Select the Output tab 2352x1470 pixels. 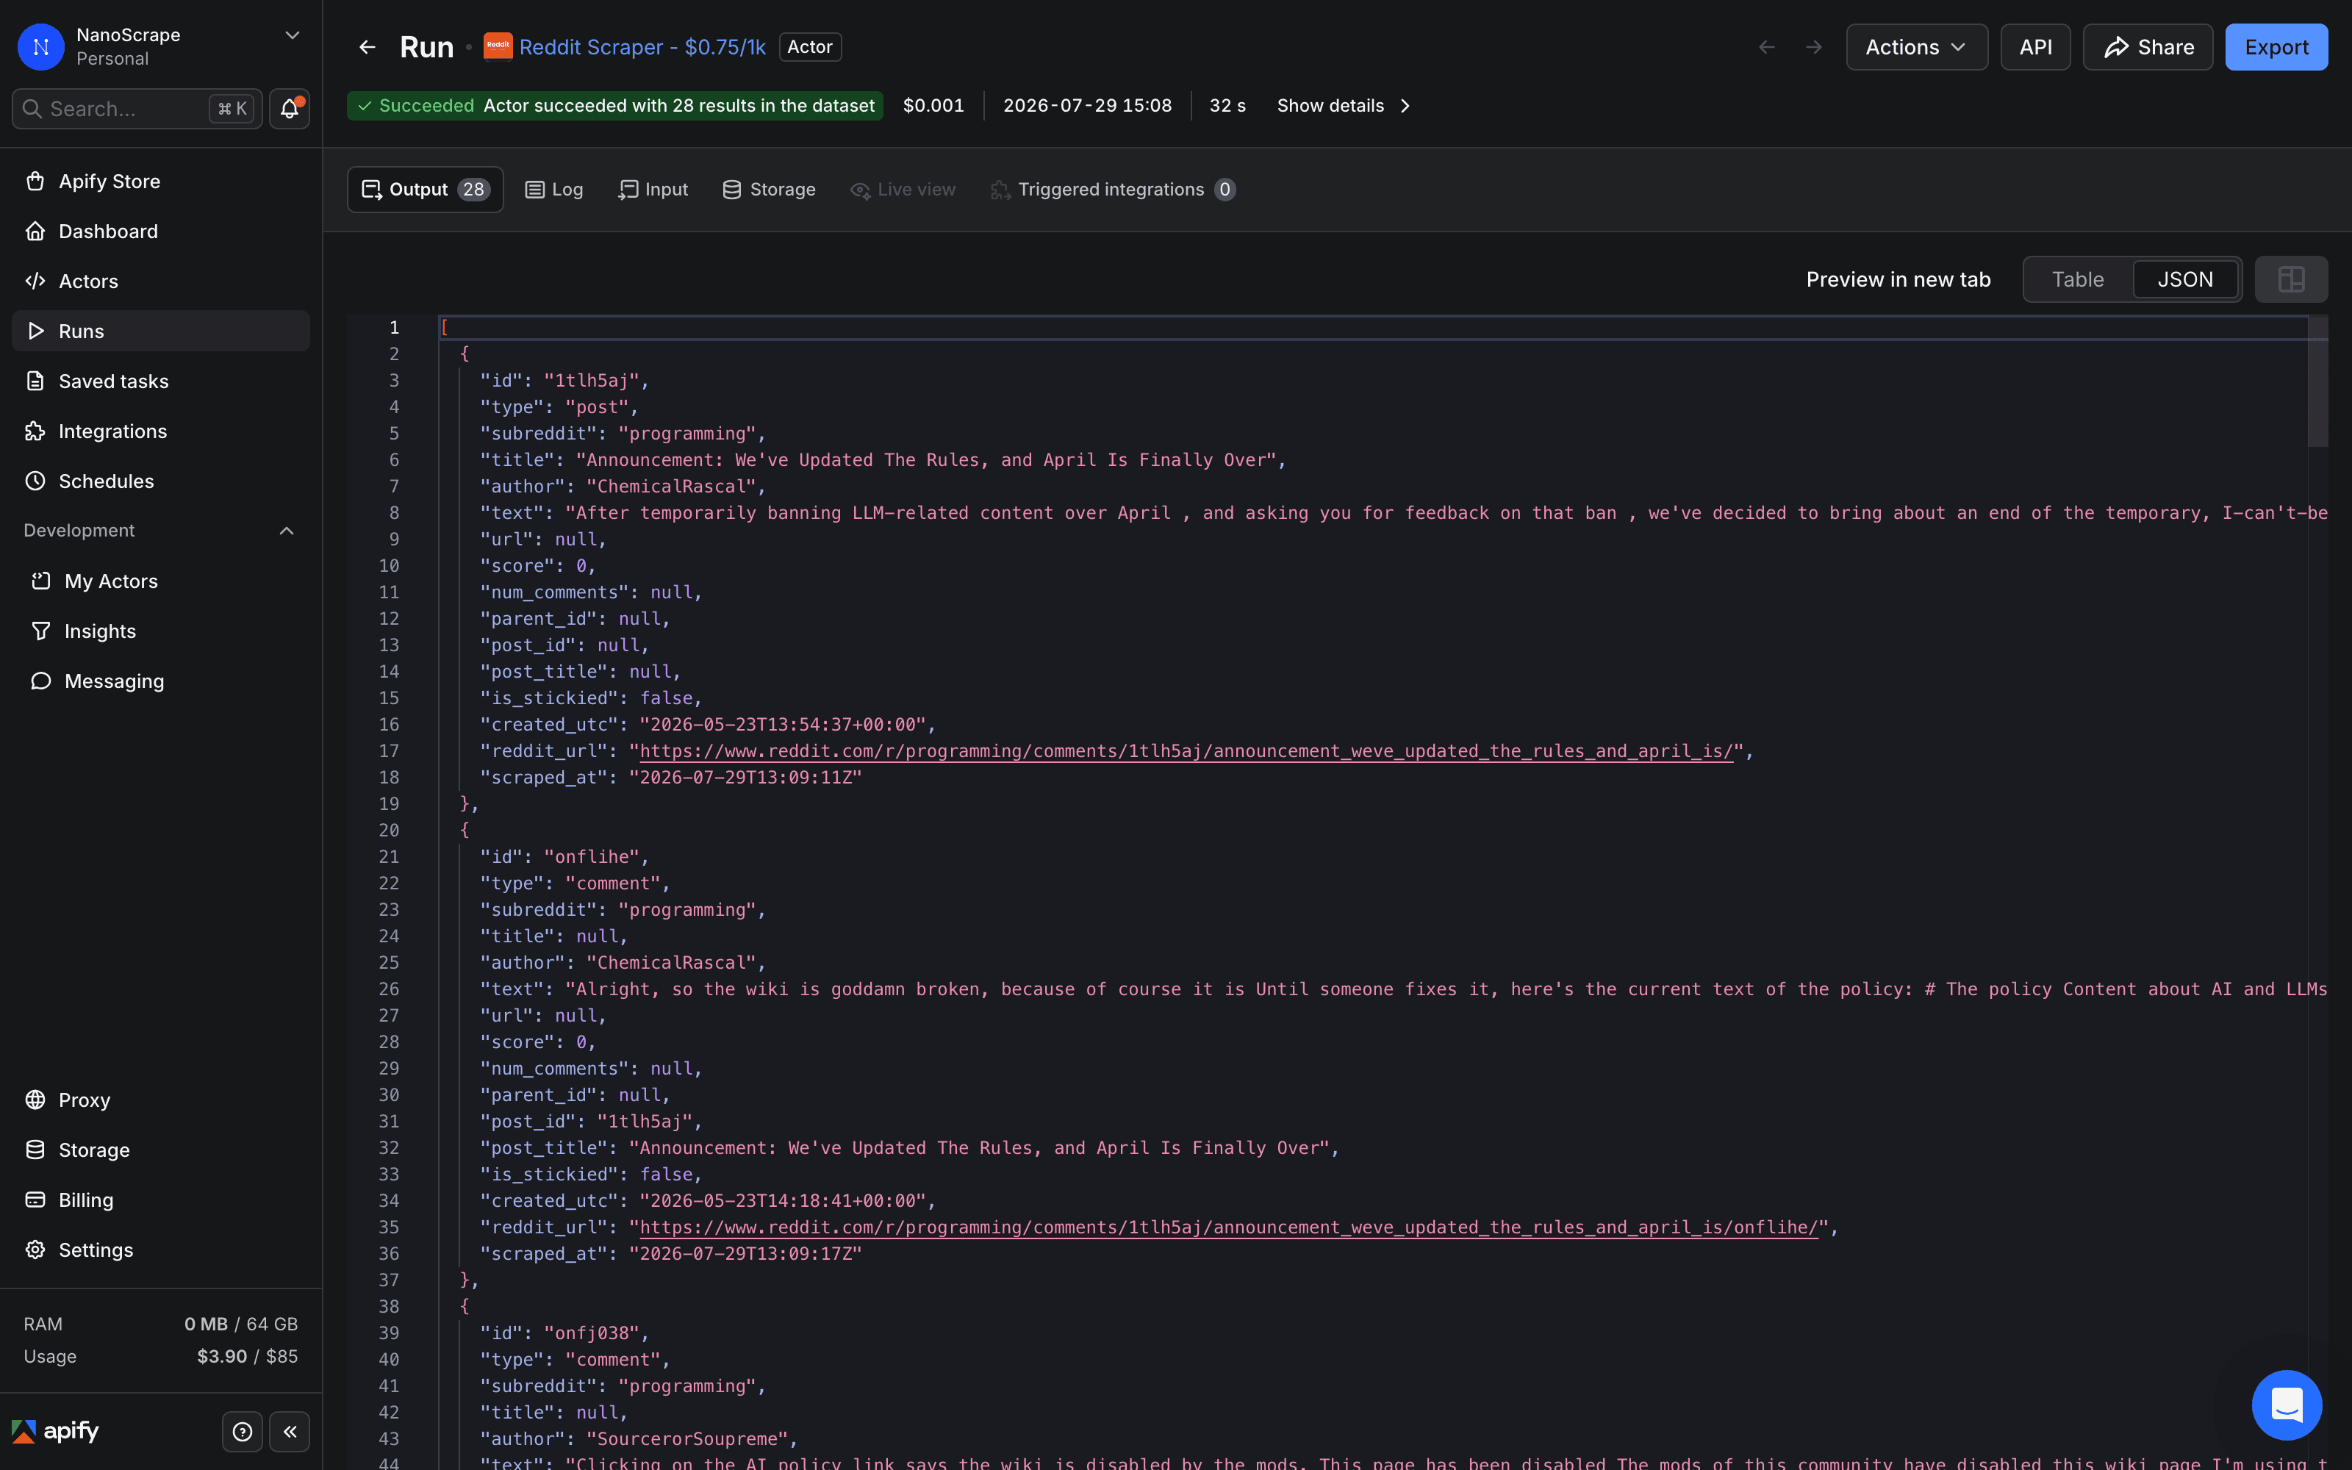point(426,190)
